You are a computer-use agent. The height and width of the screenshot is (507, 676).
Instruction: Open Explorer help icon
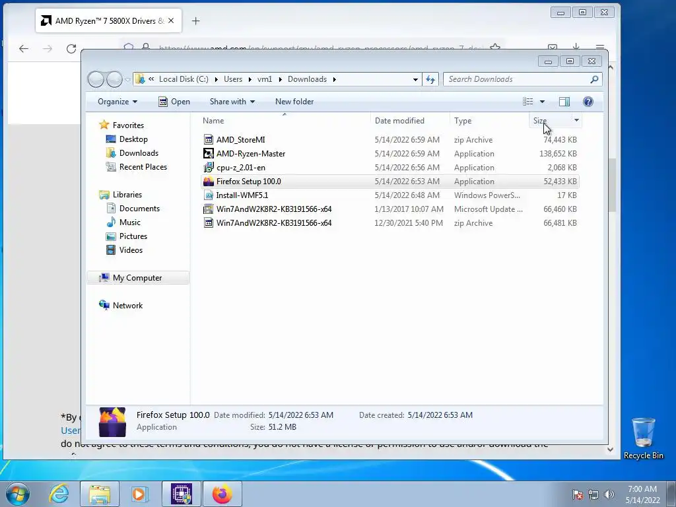tap(588, 101)
